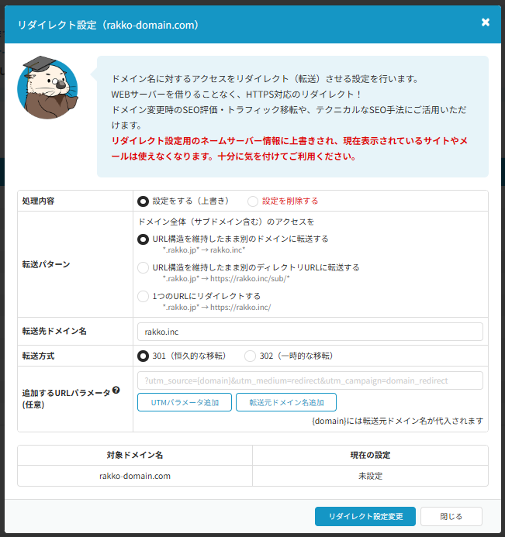Click the URL parameter text field
The height and width of the screenshot is (537, 505).
coord(309,380)
